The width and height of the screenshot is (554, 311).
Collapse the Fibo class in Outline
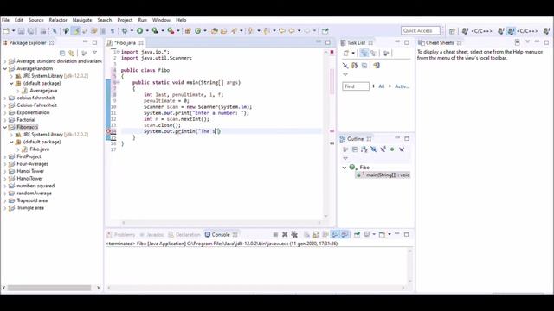tap(345, 168)
